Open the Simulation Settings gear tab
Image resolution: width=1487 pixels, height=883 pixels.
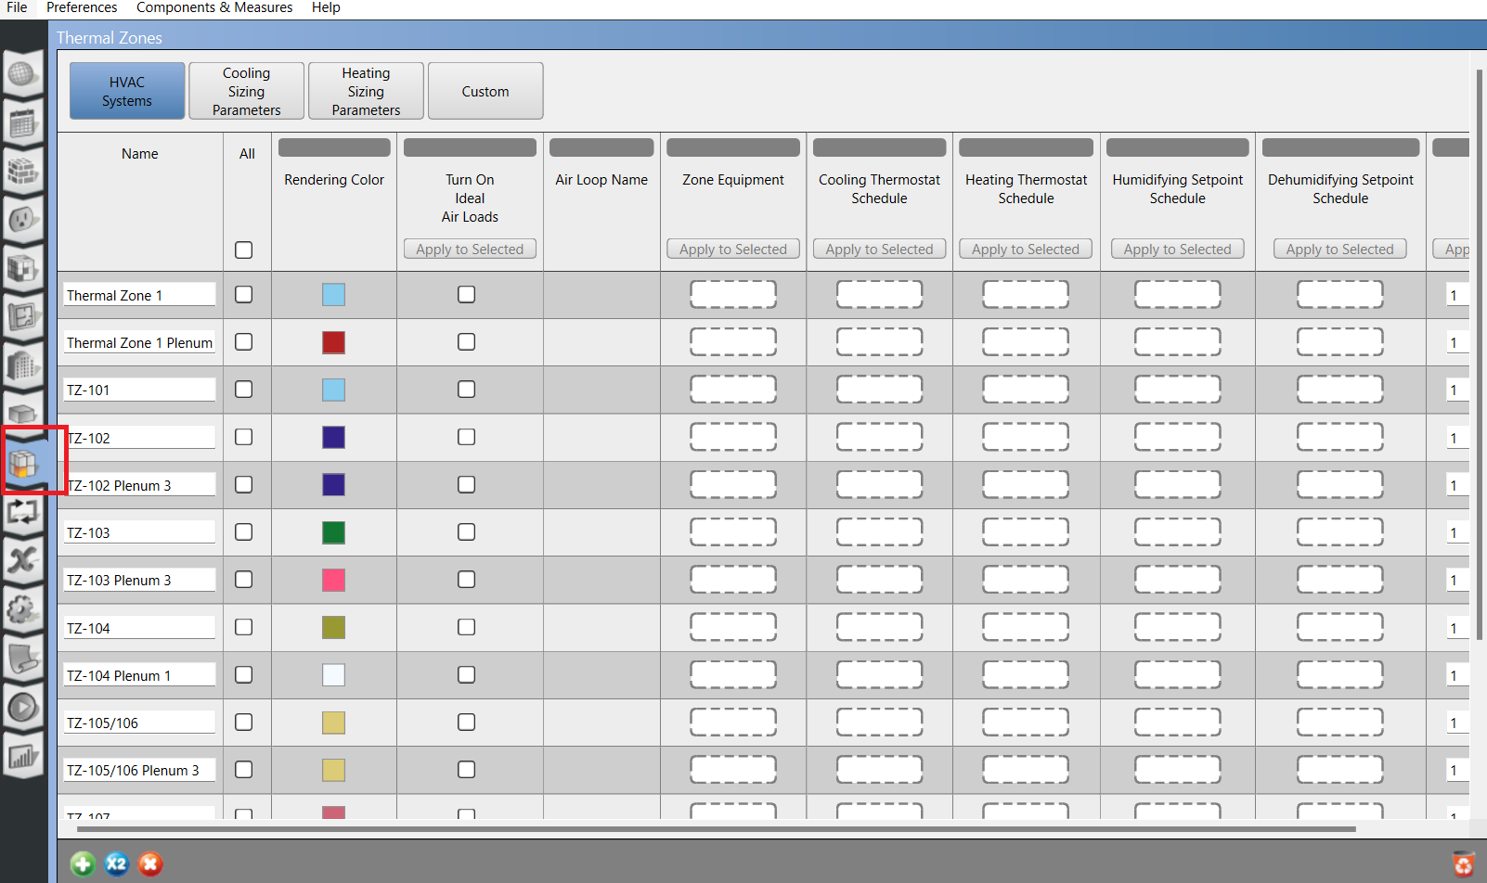23,609
